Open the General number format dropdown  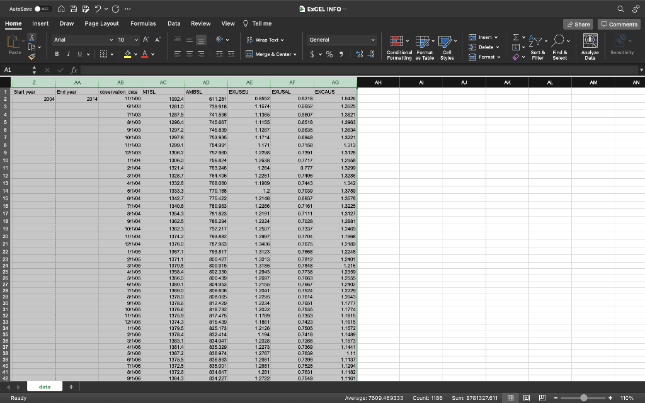341,39
